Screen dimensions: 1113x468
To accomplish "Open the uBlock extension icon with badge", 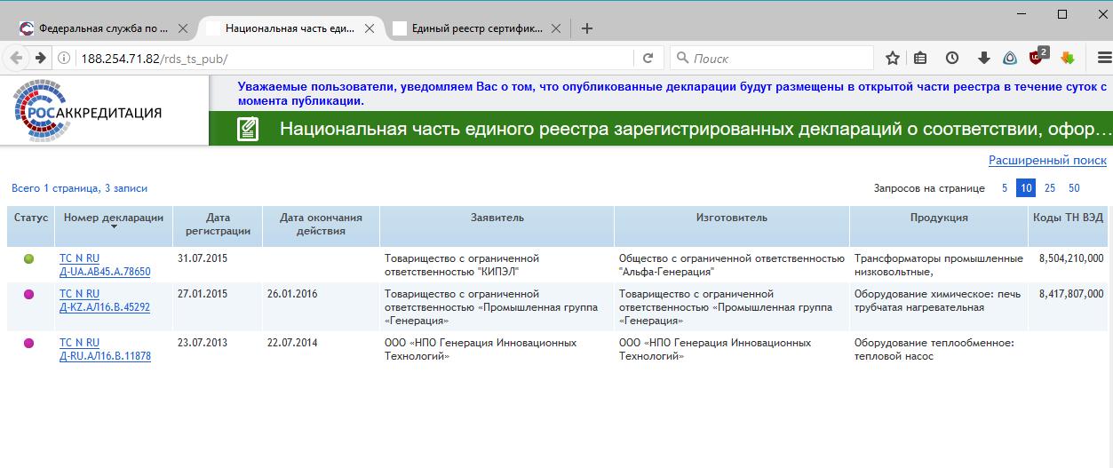I will [x=1038, y=56].
